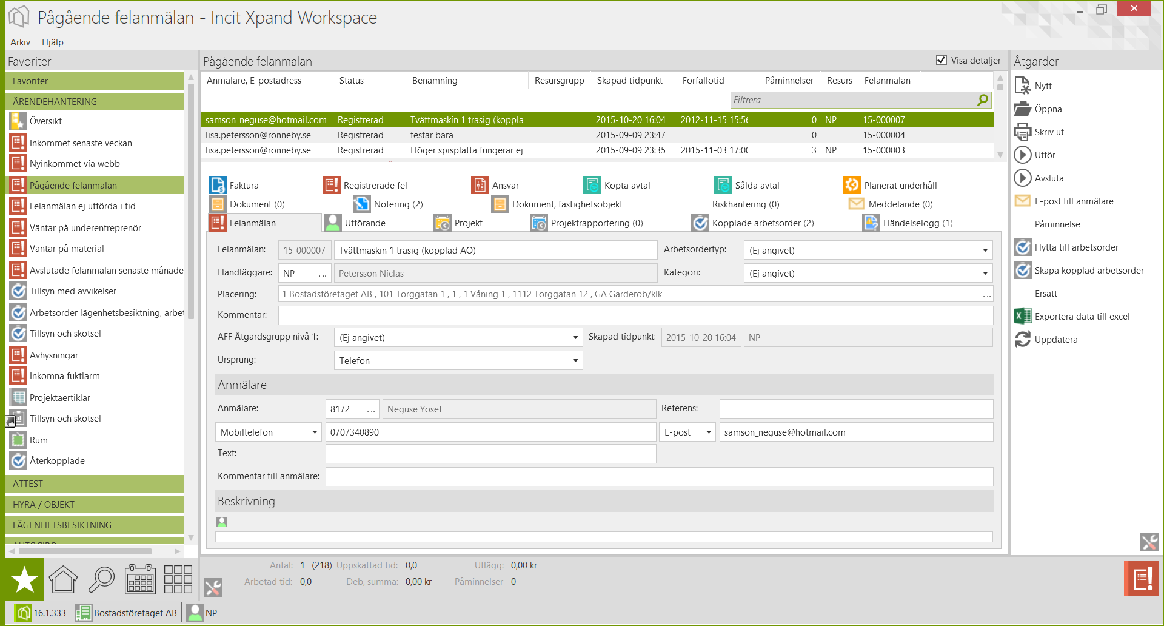This screenshot has height=626, width=1164.
Task: Open the Ursprung Telefon dropdown
Action: (x=458, y=360)
